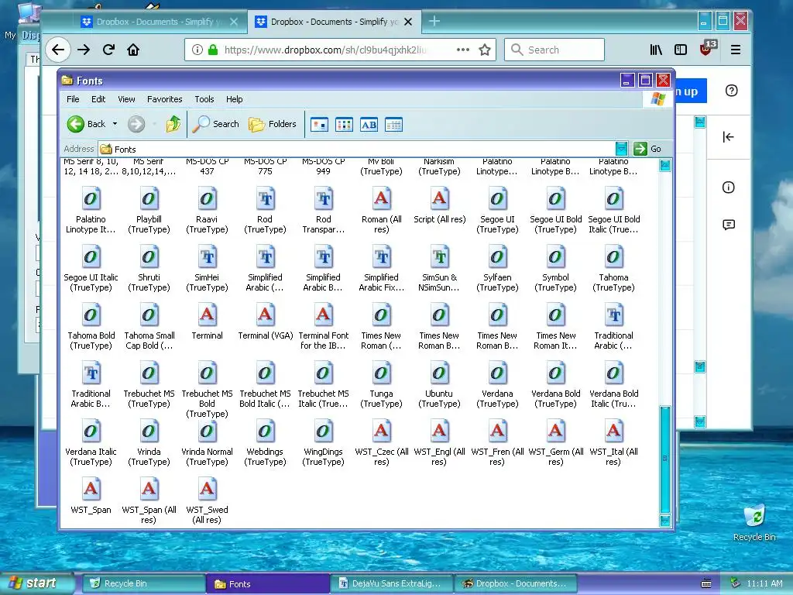The width and height of the screenshot is (793, 595).
Task: Switch Fonts view to List
Action: 344,125
